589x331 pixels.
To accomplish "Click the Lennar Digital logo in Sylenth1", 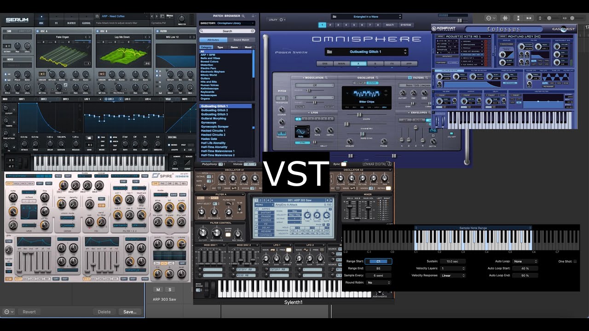I will (x=377, y=164).
